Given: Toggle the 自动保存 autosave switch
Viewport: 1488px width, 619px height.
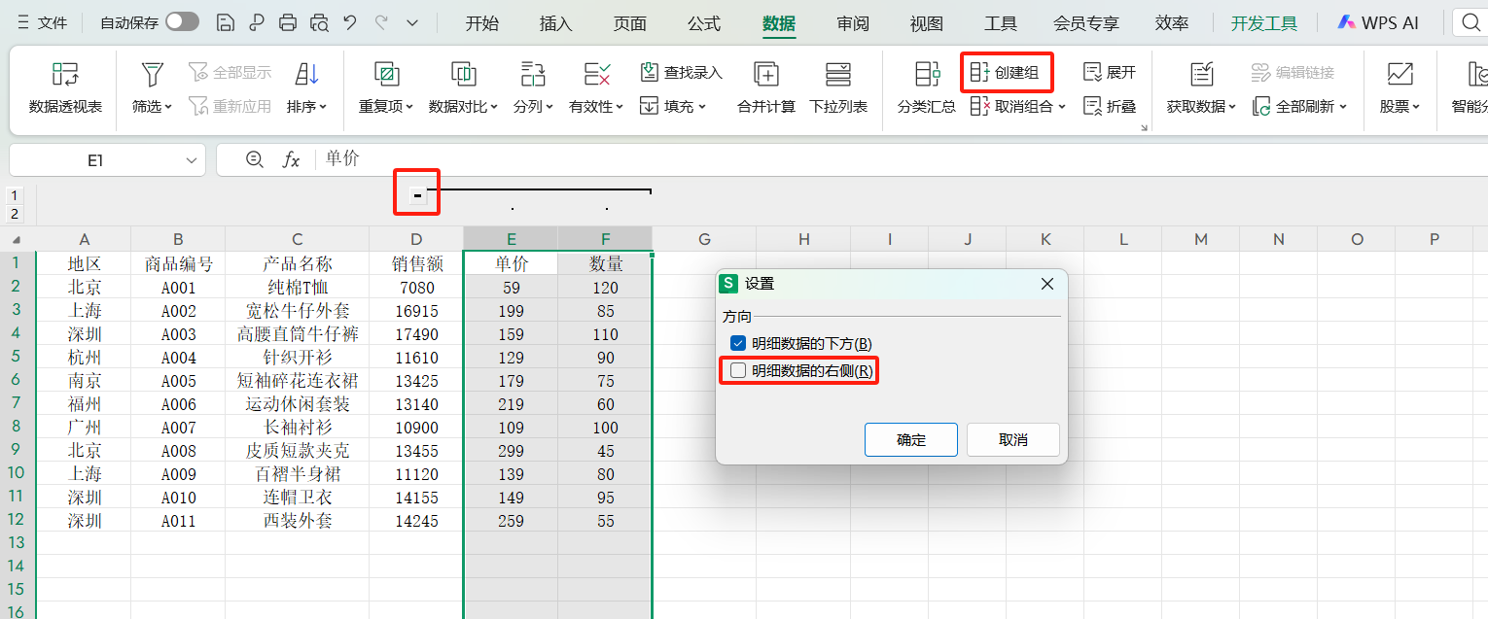Looking at the screenshot, I should (182, 22).
